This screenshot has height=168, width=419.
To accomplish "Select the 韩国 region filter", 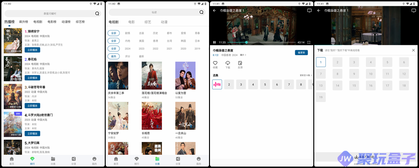I will click(183, 41).
